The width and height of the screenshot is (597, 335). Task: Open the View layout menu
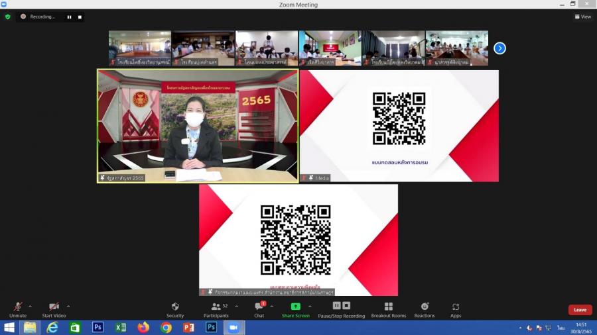point(582,17)
